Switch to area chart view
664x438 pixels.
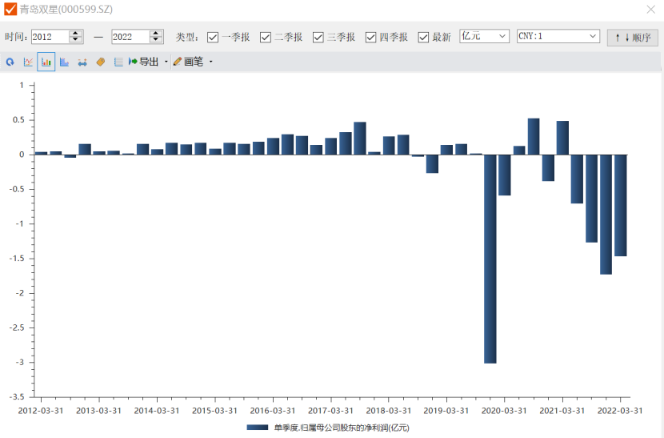pyautogui.click(x=64, y=62)
